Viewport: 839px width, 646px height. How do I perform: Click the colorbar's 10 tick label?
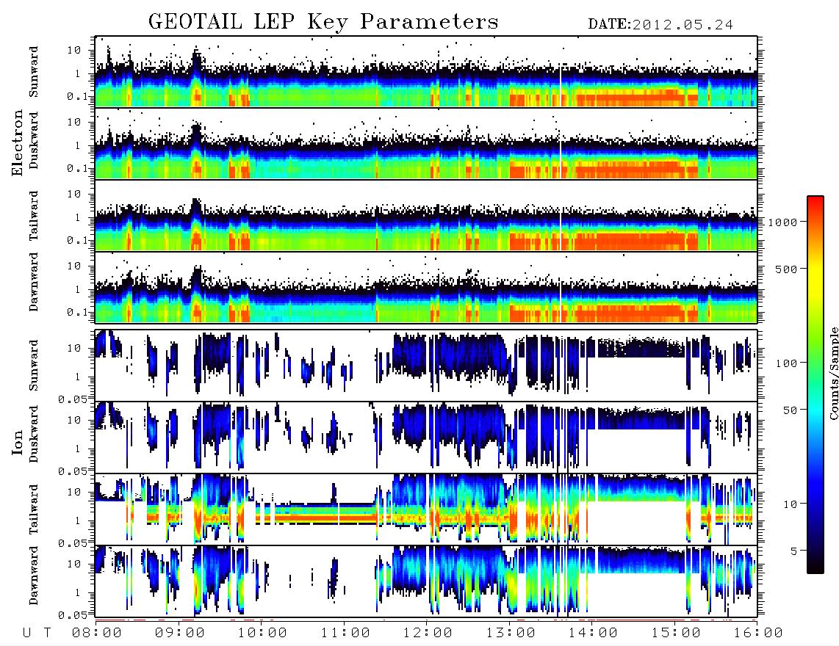point(790,504)
